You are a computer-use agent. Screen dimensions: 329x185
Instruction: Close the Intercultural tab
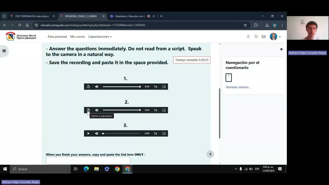tap(54, 16)
